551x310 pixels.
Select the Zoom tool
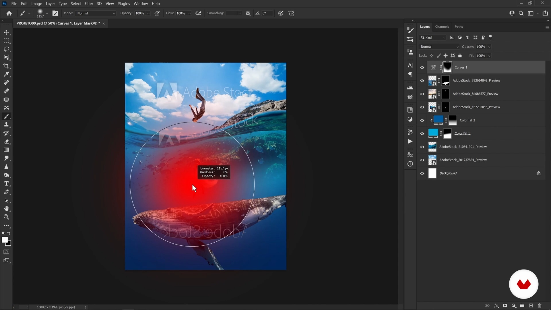point(6,217)
